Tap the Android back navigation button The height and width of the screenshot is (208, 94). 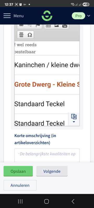(73, 201)
